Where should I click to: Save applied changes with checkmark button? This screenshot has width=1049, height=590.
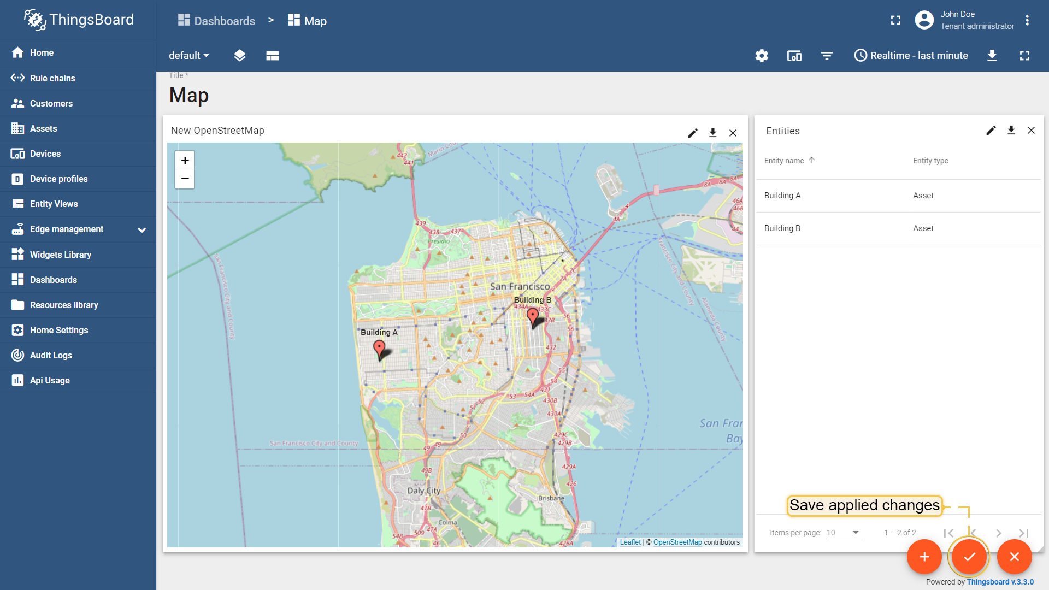click(x=969, y=557)
